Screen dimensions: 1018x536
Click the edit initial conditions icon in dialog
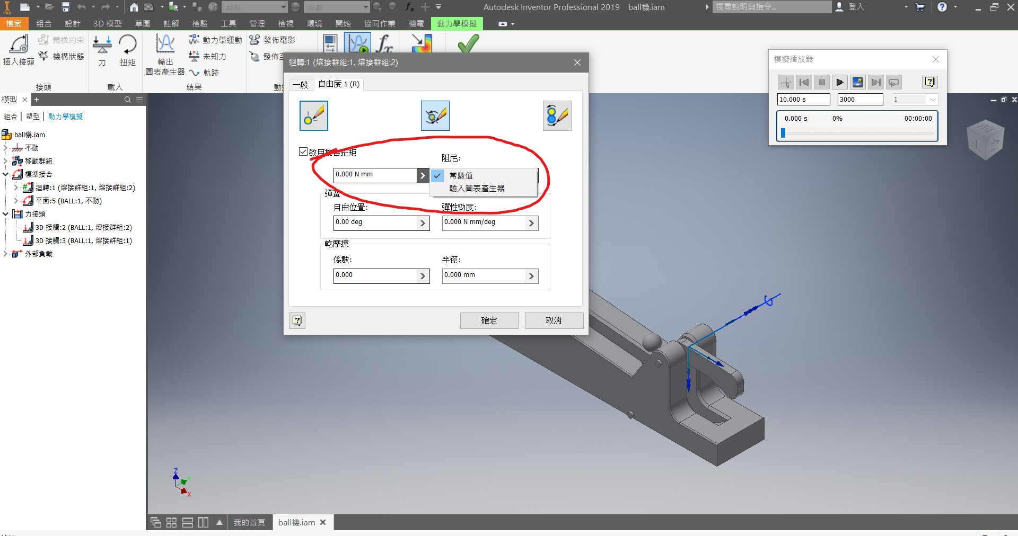[314, 116]
